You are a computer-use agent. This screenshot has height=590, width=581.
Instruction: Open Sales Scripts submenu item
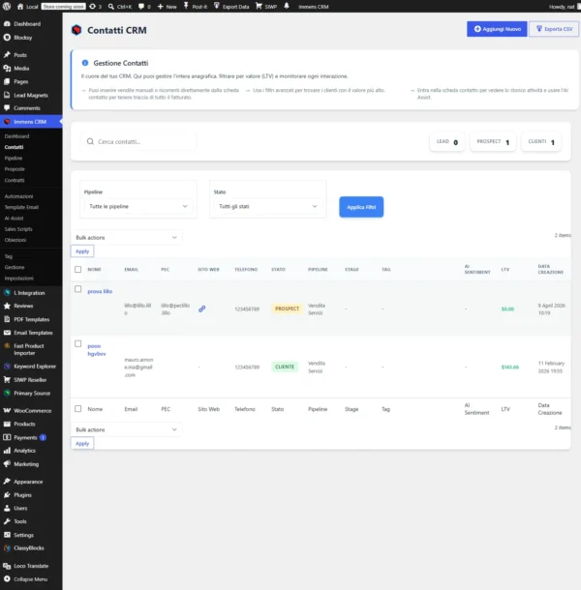pos(18,229)
